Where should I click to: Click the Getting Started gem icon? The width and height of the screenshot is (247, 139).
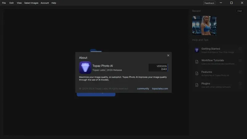click(x=197, y=50)
